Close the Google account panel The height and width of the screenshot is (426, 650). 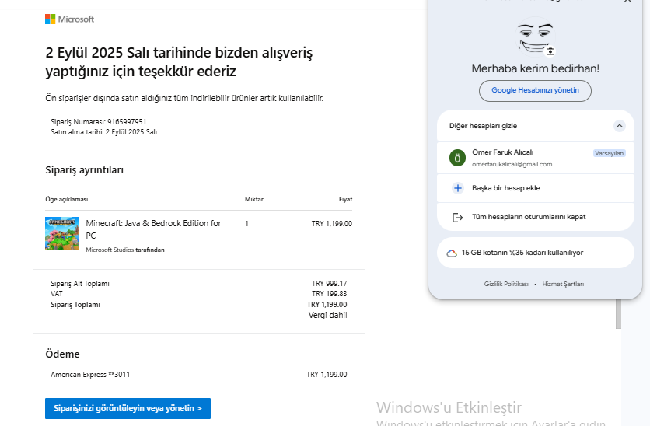pos(627,2)
